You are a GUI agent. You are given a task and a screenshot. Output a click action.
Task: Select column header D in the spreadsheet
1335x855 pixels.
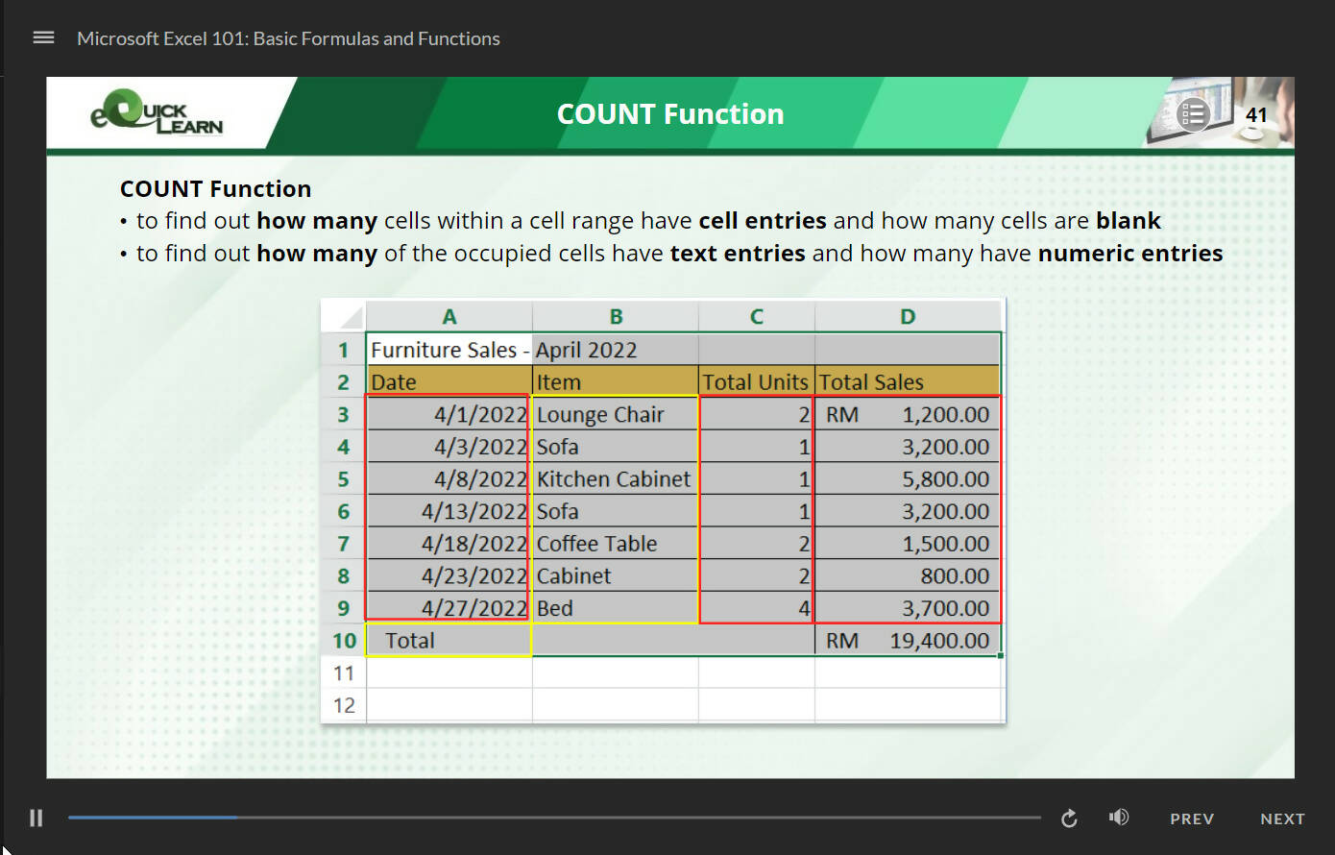908,316
